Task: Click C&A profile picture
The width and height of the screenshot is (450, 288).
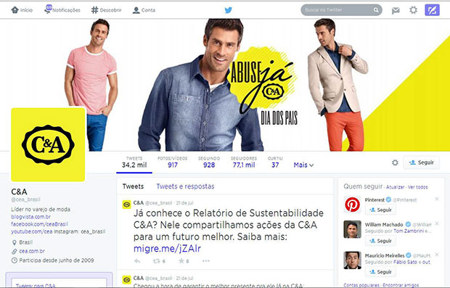Action: pyautogui.click(x=48, y=144)
